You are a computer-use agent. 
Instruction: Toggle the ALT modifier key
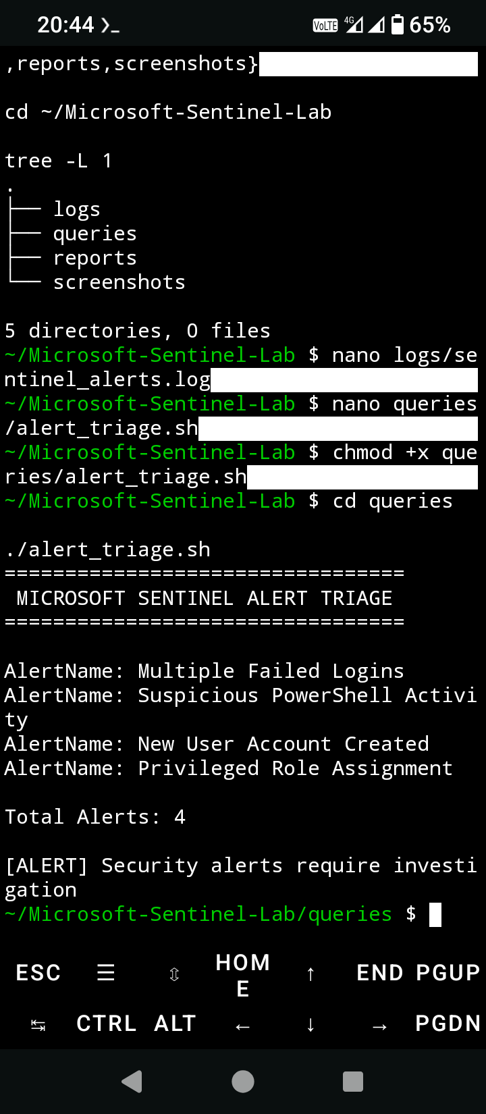(175, 1024)
